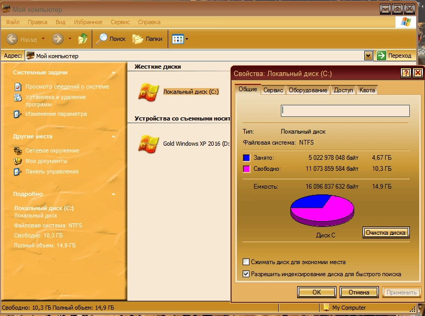
Task: Uncheck Разрешить индексирование диска checkbox
Action: 246,274
